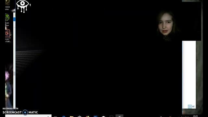Open the taskbar clock showing 23:23
Viewport: 208px width, 117px height.
click(x=195, y=116)
